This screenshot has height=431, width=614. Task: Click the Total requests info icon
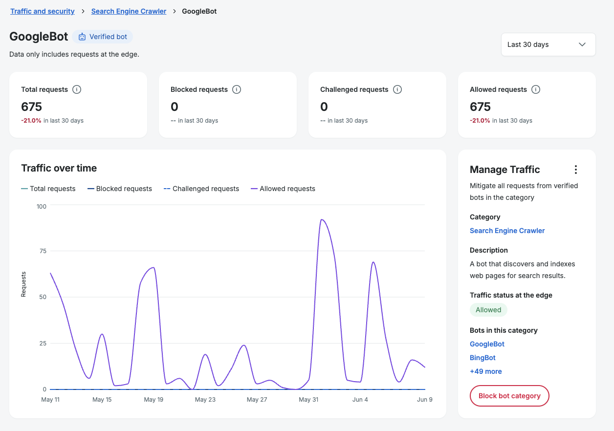coord(77,89)
